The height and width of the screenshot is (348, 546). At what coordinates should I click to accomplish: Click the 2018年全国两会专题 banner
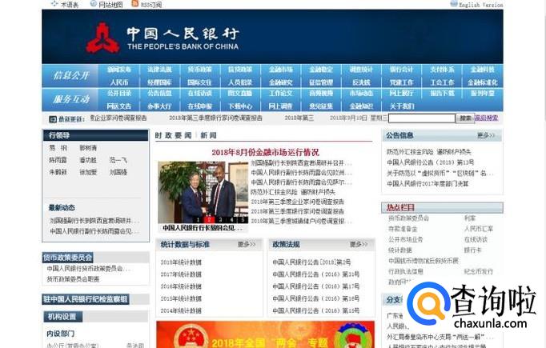[265, 334]
